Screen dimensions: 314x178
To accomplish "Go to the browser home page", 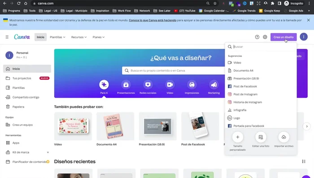I will pos(26,4).
